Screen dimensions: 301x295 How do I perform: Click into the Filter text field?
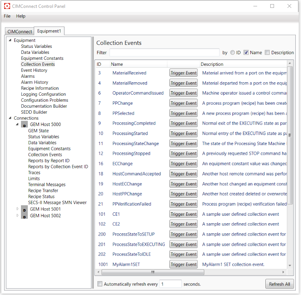point(164,52)
